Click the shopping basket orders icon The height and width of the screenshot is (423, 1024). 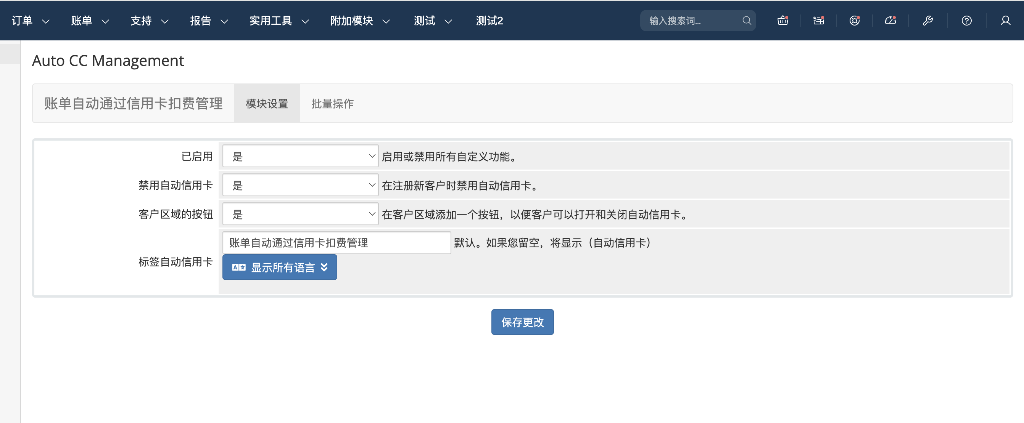(x=782, y=21)
